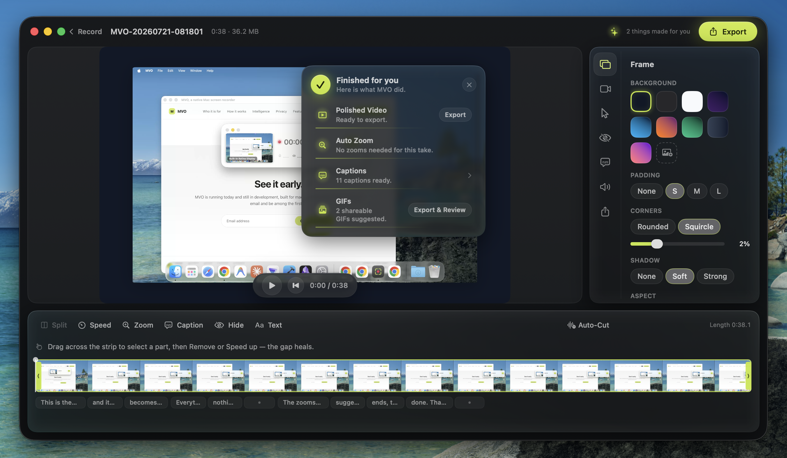Open the Captions panel icon in sidebar
Viewport: 787px width, 458px height.
point(605,162)
